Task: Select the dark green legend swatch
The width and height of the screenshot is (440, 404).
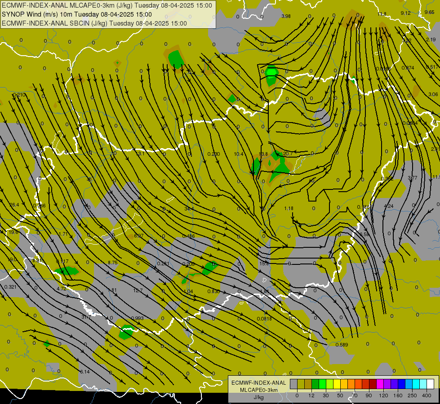Action: [316, 384]
